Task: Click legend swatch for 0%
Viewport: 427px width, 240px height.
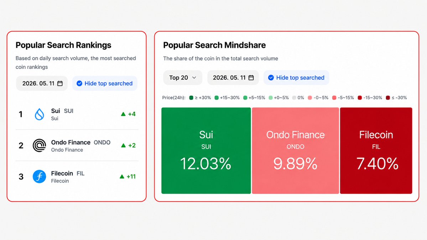Action: coord(294,98)
